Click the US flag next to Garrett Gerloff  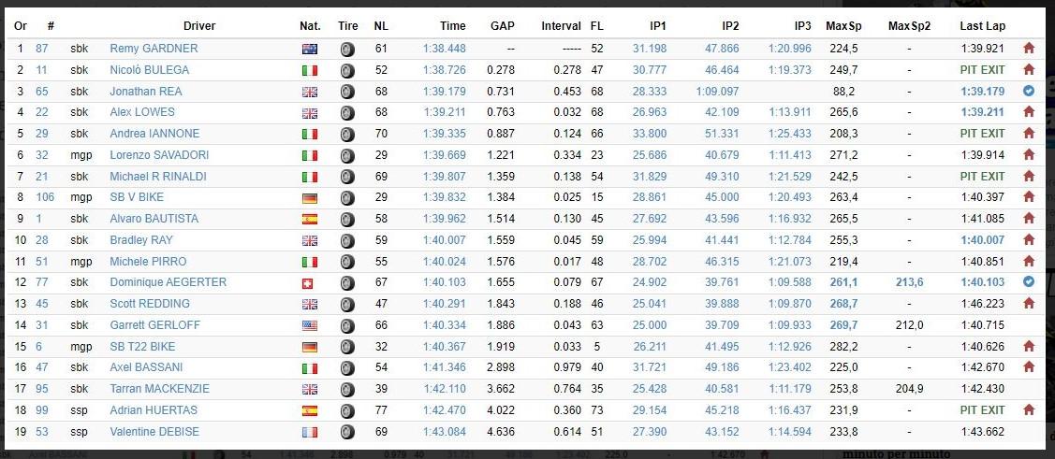[x=310, y=325]
